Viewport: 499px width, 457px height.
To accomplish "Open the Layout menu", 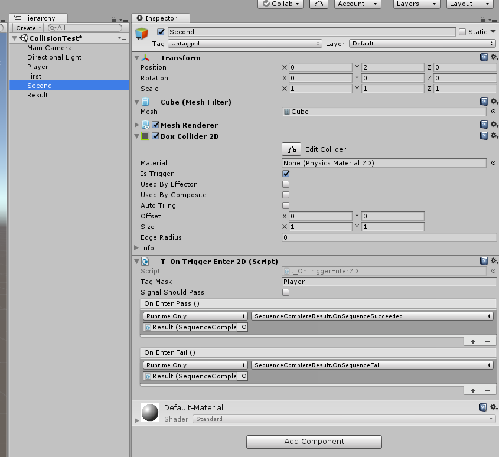I will (469, 4).
